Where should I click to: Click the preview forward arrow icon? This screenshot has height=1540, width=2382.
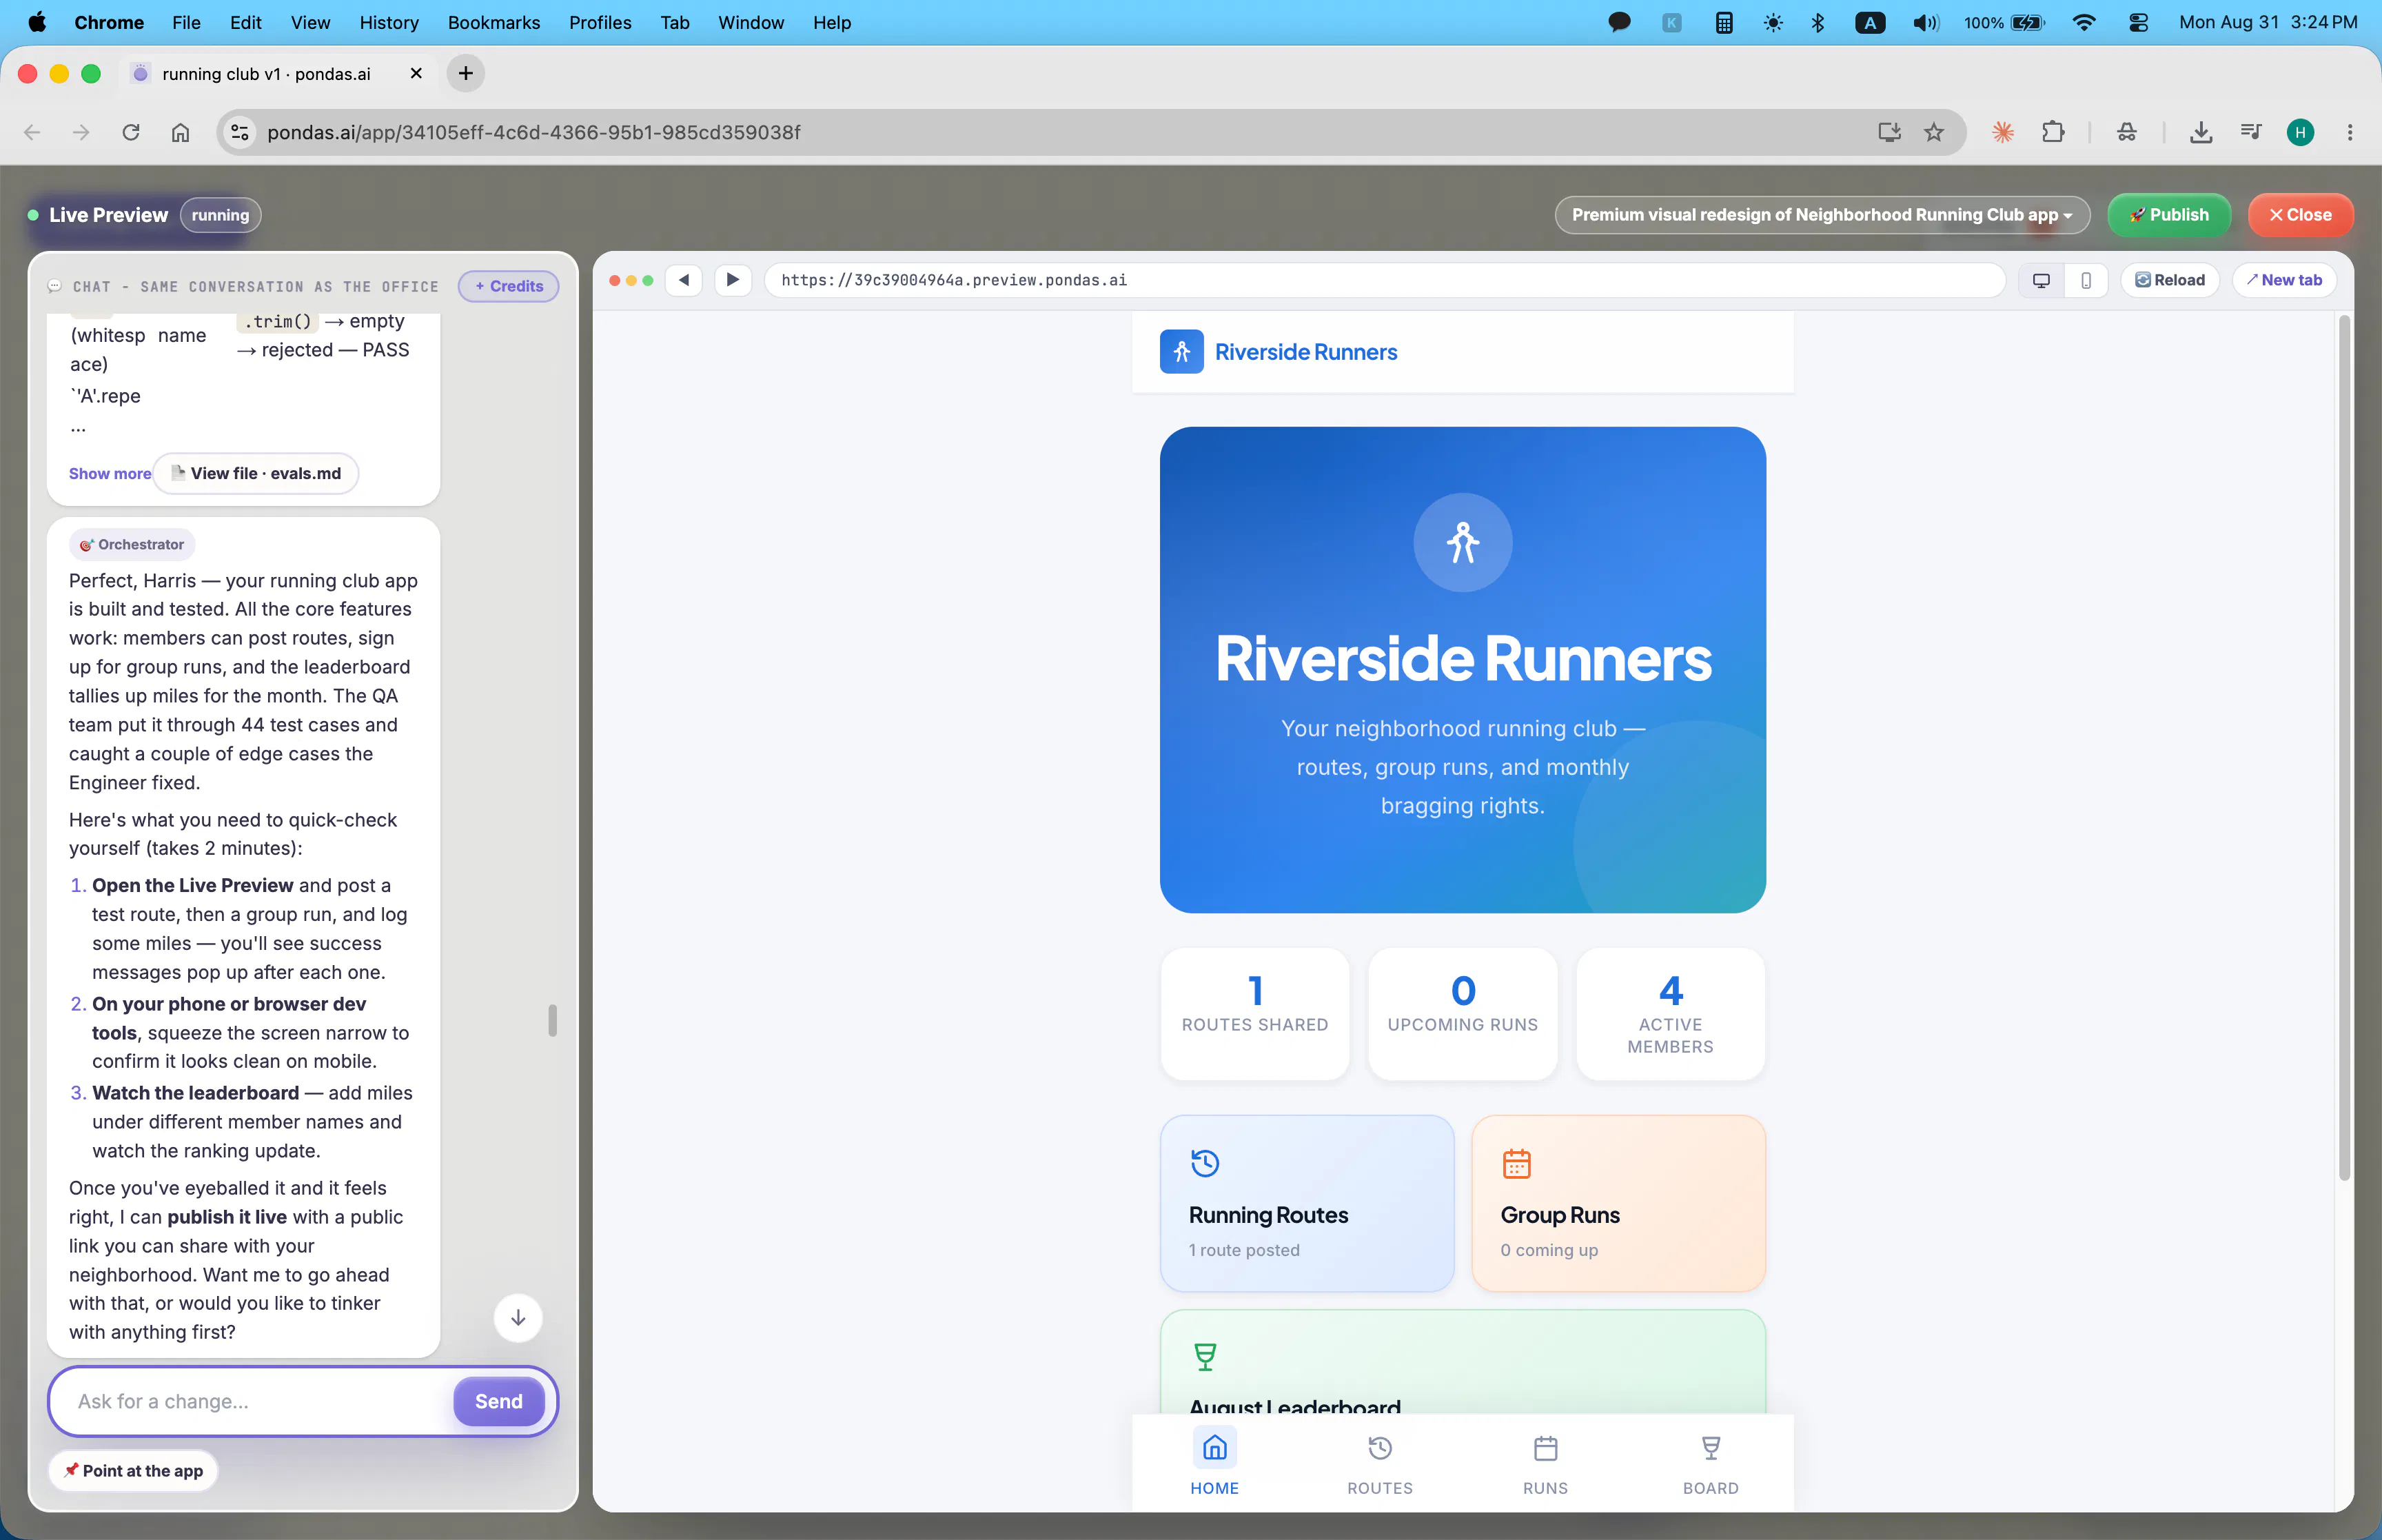733,280
